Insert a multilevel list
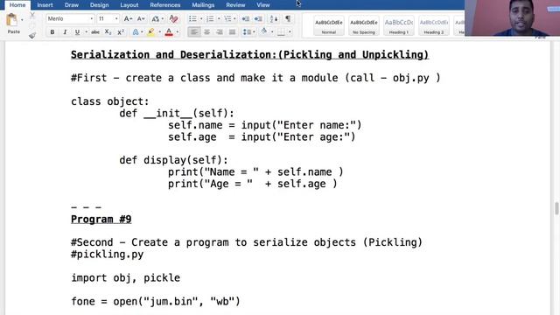 pyautogui.click(x=227, y=18)
